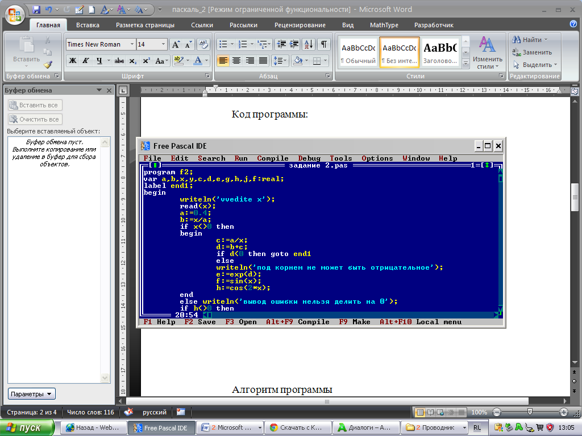Decrease font size with shrink font icon
This screenshot has width=582, height=436.
point(189,44)
